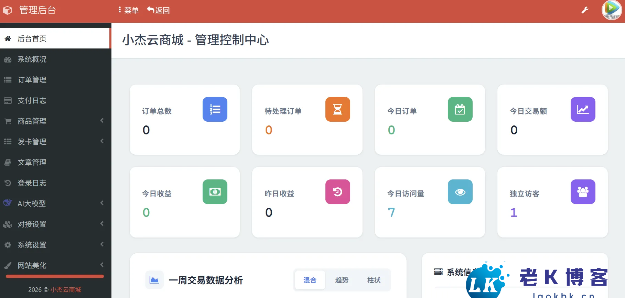625x298 pixels.
Task: Click the 返回 button in top bar
Action: [159, 10]
